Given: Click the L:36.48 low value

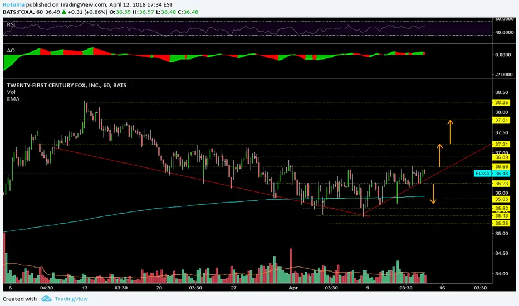Looking at the screenshot, I should (166, 12).
